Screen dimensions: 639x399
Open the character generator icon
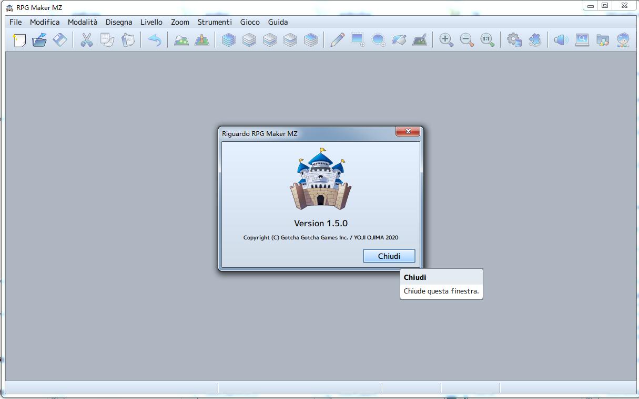coord(623,40)
